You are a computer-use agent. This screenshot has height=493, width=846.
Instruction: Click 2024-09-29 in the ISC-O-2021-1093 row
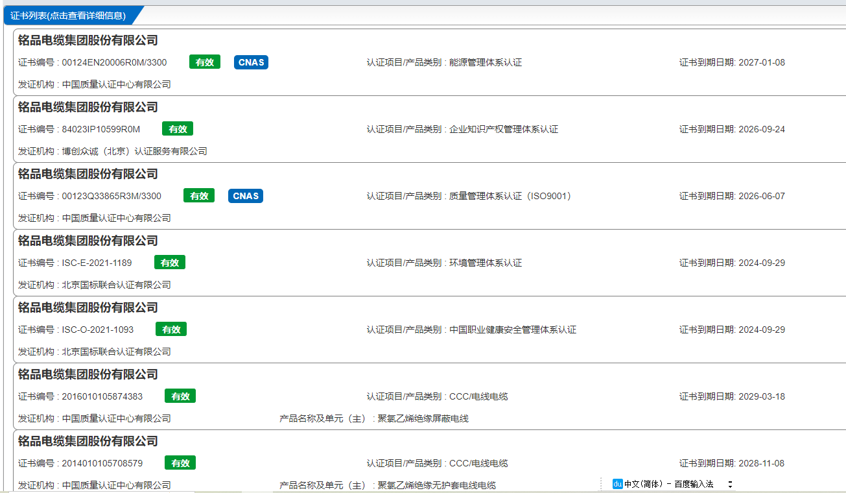[762, 330]
